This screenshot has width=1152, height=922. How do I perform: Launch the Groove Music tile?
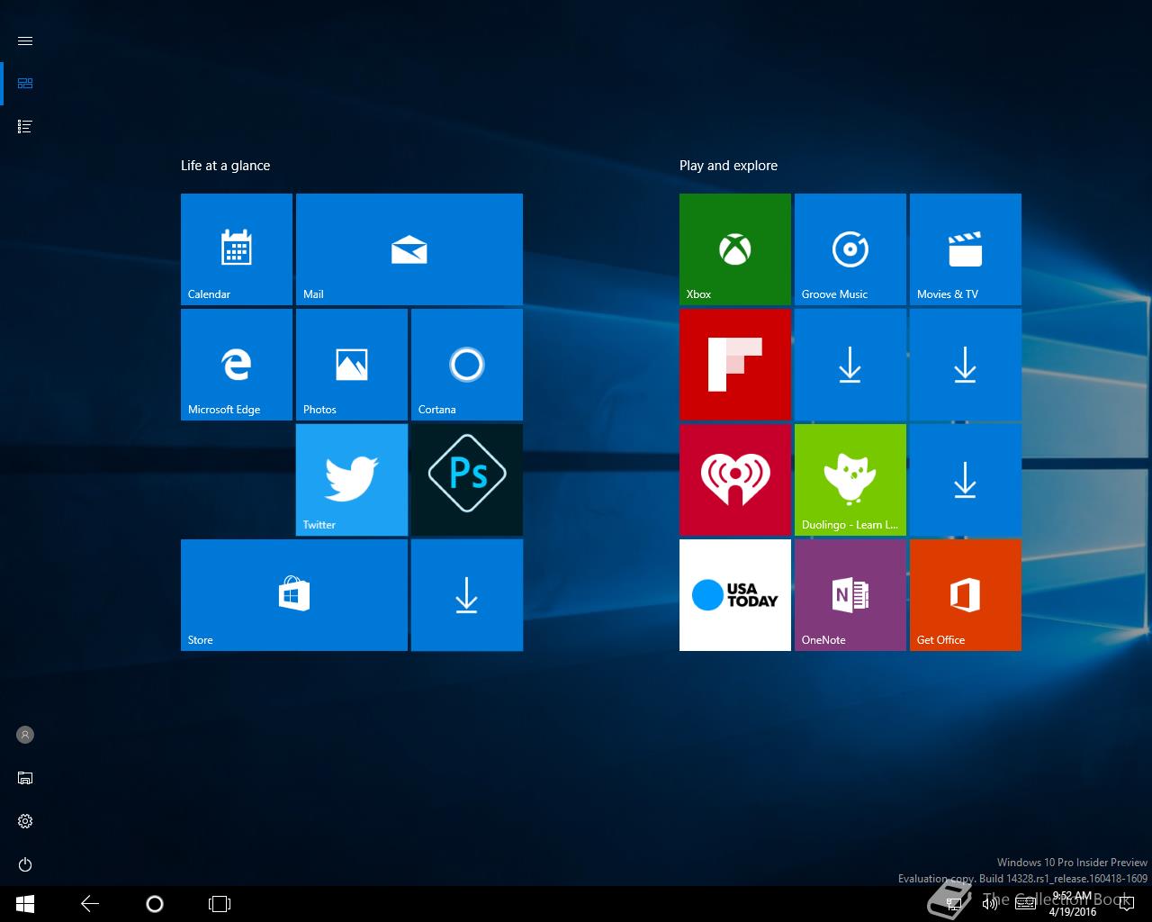(x=850, y=249)
